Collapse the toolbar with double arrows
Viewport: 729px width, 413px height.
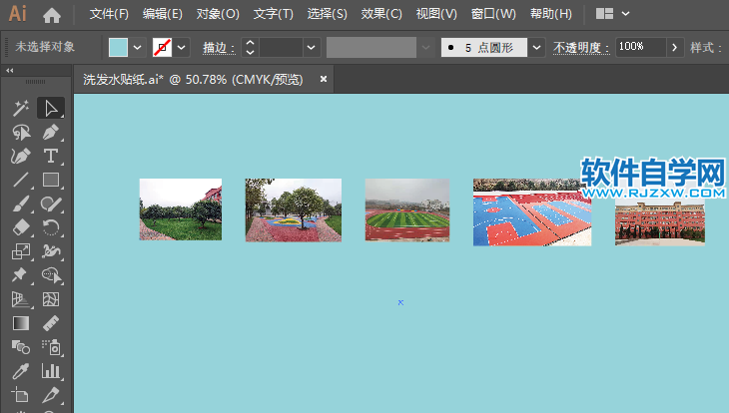[10, 70]
